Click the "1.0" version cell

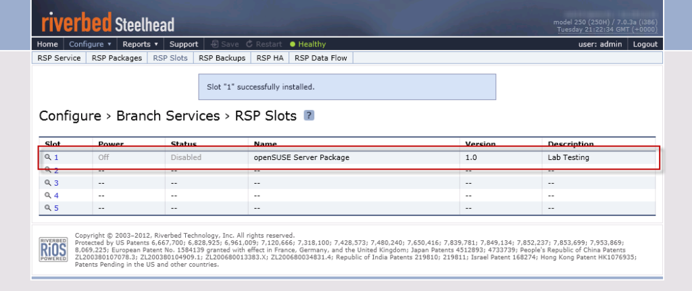471,157
